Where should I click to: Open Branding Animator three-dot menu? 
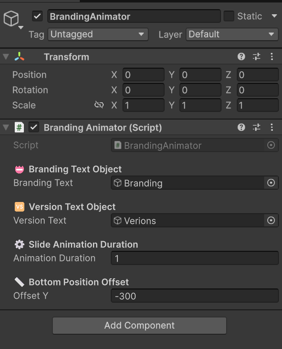click(271, 127)
